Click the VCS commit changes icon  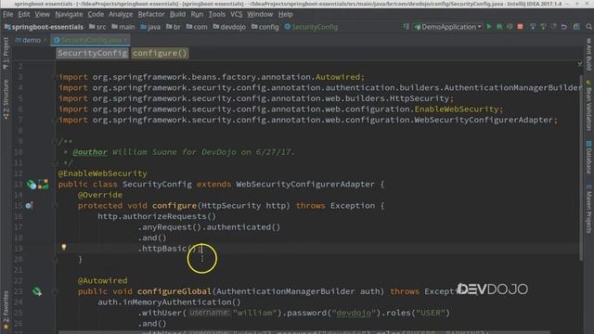(x=543, y=27)
